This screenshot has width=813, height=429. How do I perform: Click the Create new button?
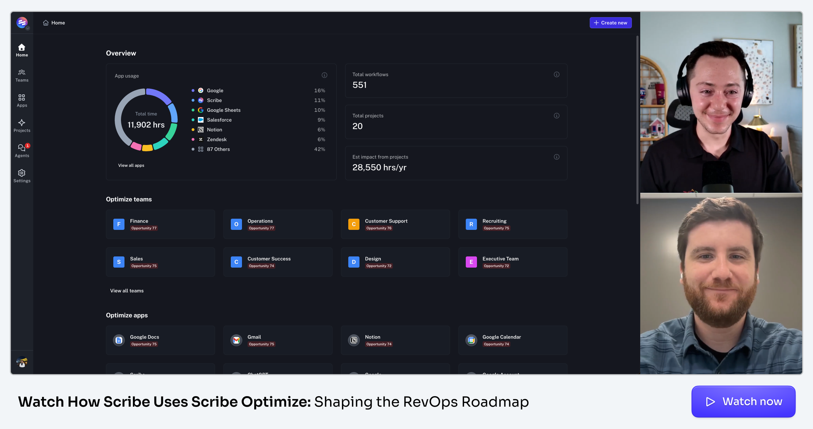610,23
